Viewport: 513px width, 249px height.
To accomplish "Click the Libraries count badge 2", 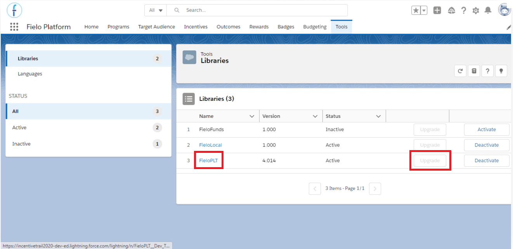I will pos(157,59).
